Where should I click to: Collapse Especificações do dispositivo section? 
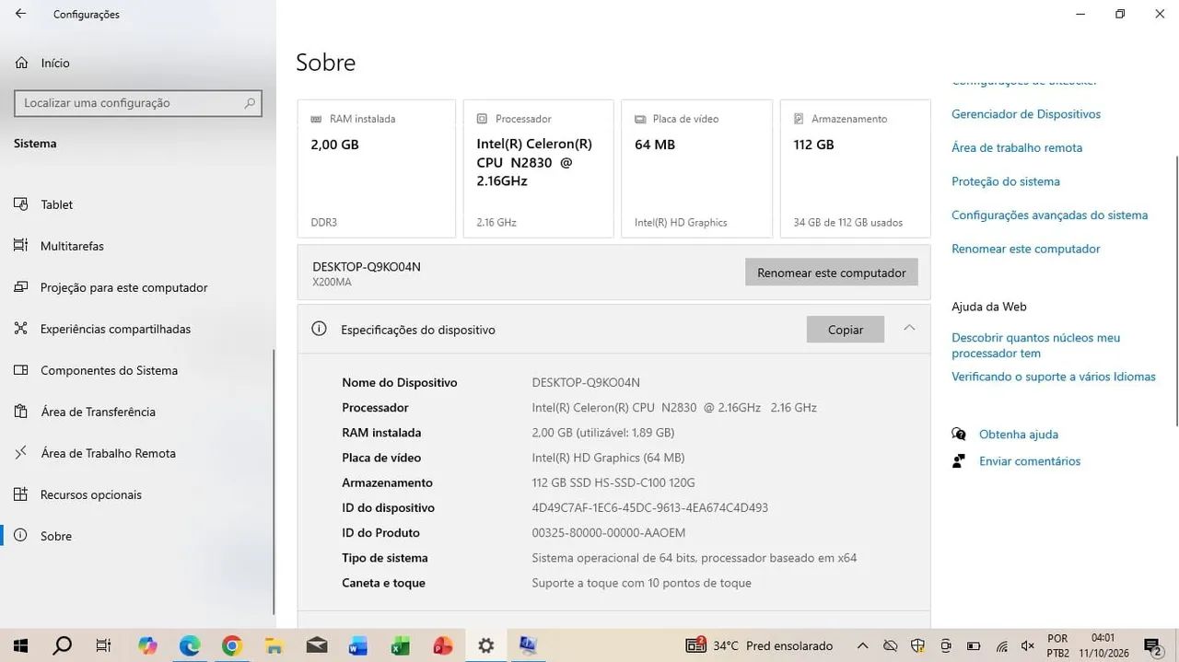pos(909,328)
